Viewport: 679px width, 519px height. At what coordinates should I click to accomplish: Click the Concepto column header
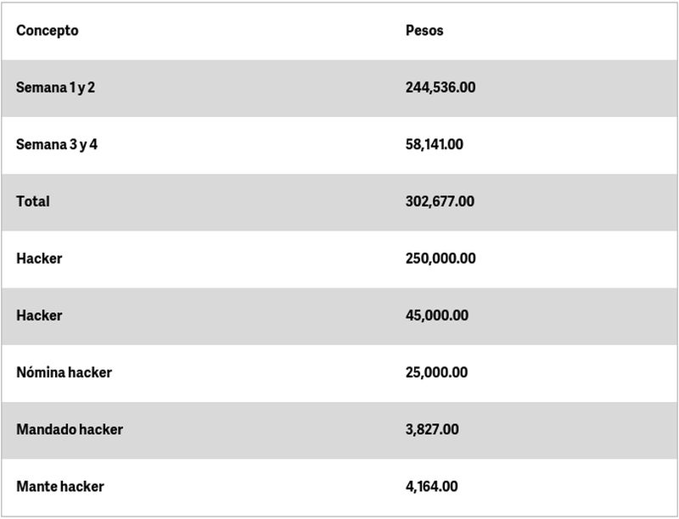pos(47,31)
